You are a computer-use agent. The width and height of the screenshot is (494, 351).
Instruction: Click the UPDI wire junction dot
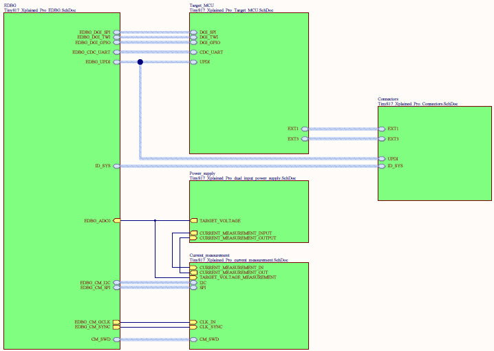click(x=140, y=62)
